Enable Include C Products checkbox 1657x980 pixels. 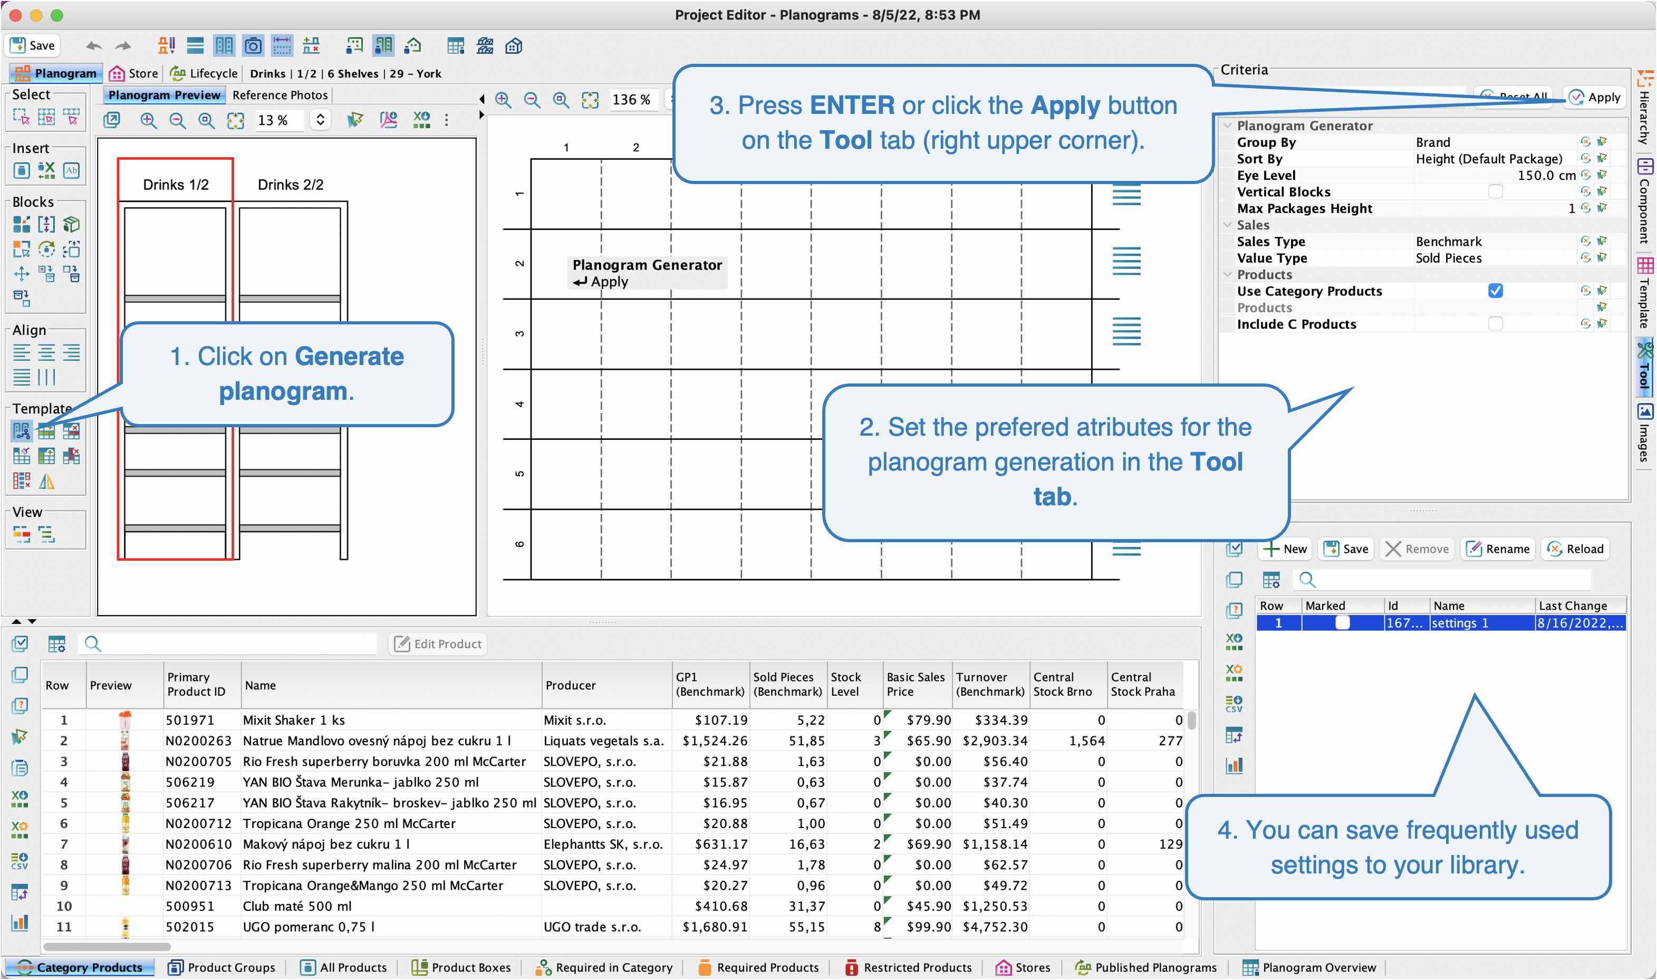(1496, 323)
